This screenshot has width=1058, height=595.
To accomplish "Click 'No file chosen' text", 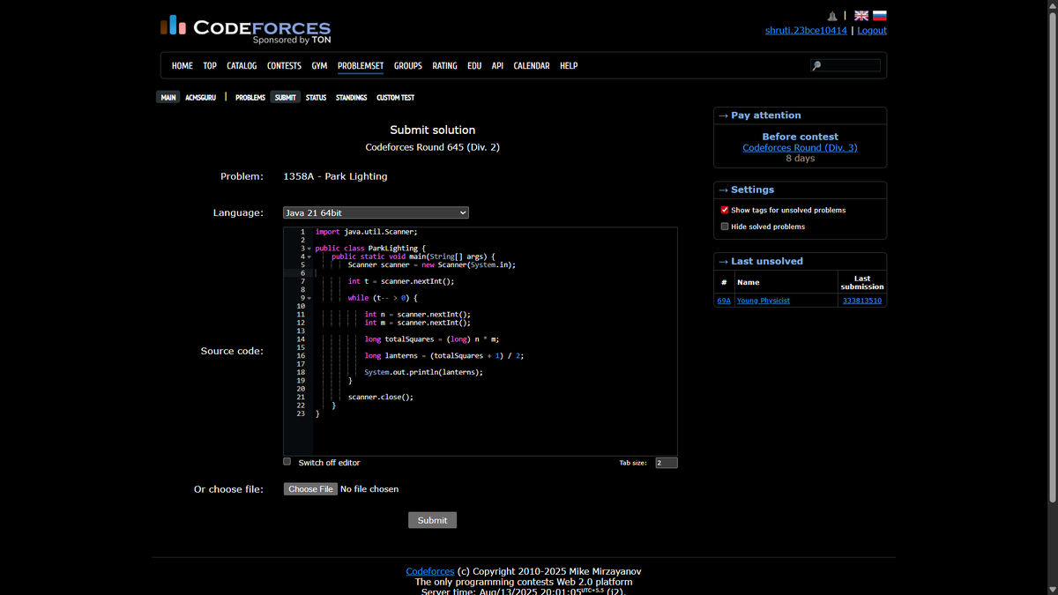I will coord(369,489).
